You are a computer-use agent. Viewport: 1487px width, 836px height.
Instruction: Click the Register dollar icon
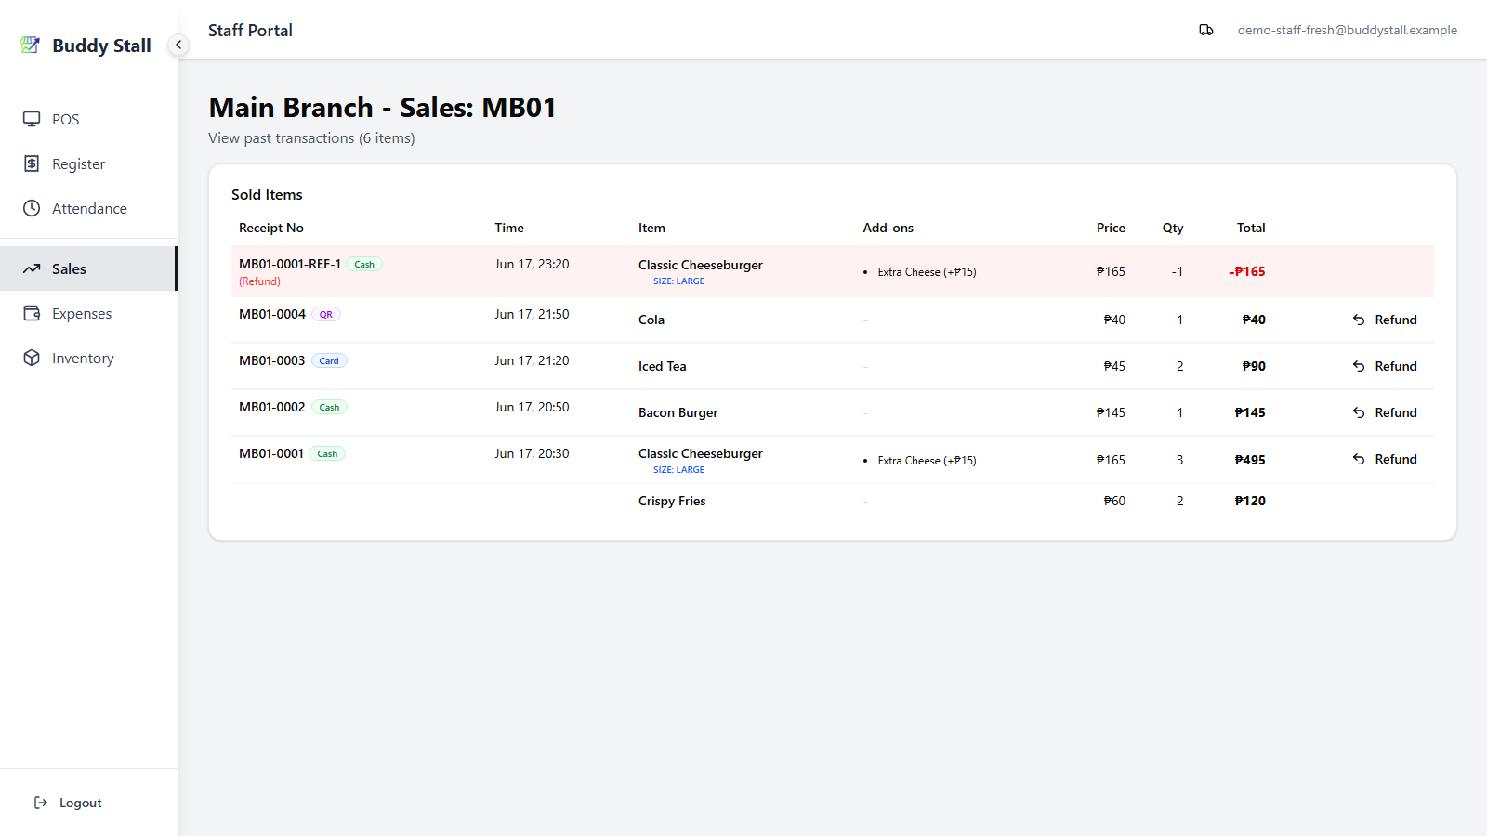(x=32, y=163)
